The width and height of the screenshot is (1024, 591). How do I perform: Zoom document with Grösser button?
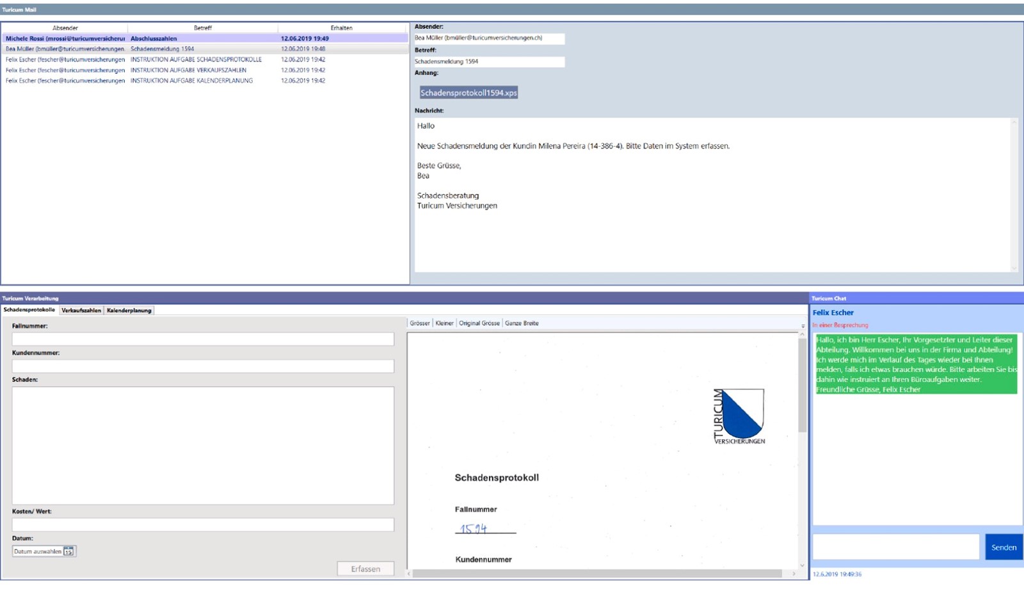(x=420, y=323)
